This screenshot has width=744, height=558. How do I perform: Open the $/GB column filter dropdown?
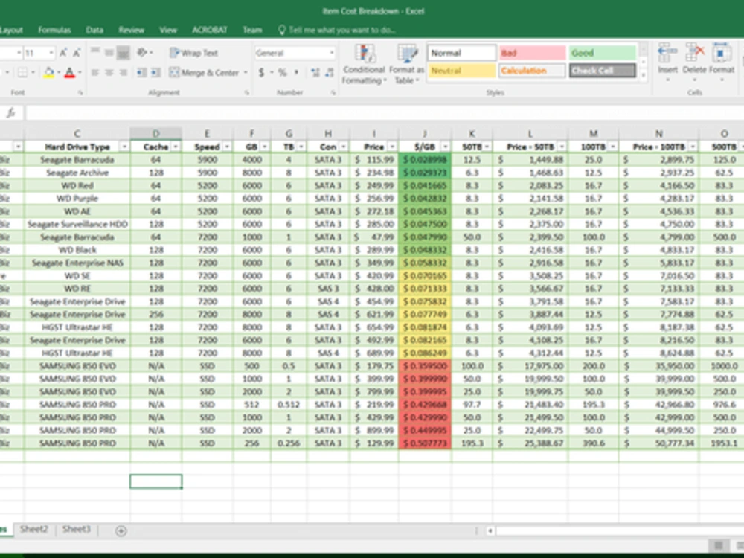445,147
